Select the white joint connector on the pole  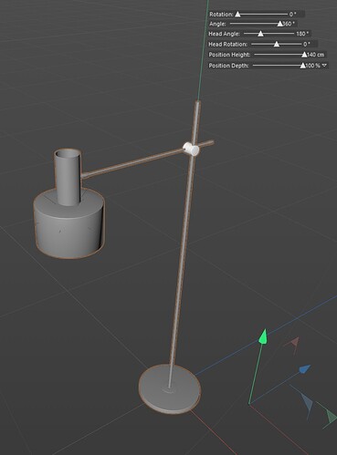pos(191,149)
